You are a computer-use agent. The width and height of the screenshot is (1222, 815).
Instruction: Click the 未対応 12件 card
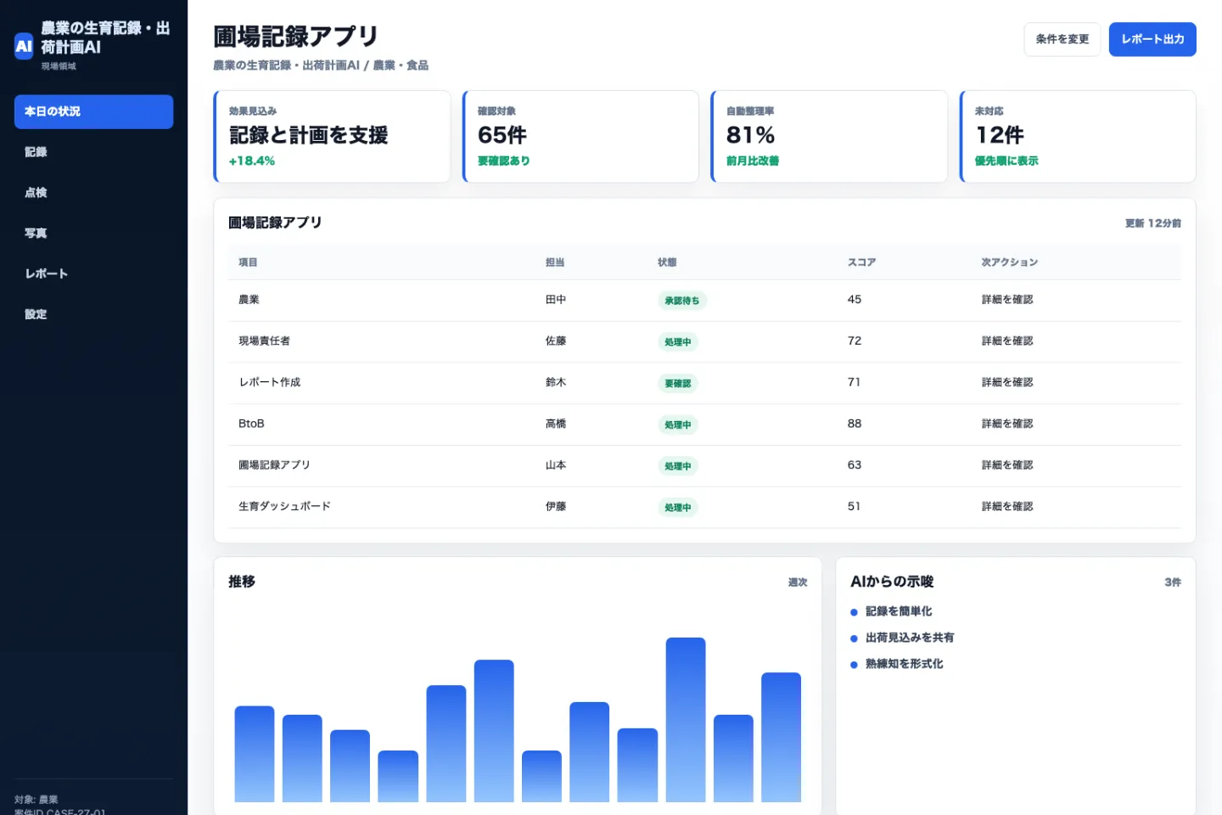(1078, 137)
